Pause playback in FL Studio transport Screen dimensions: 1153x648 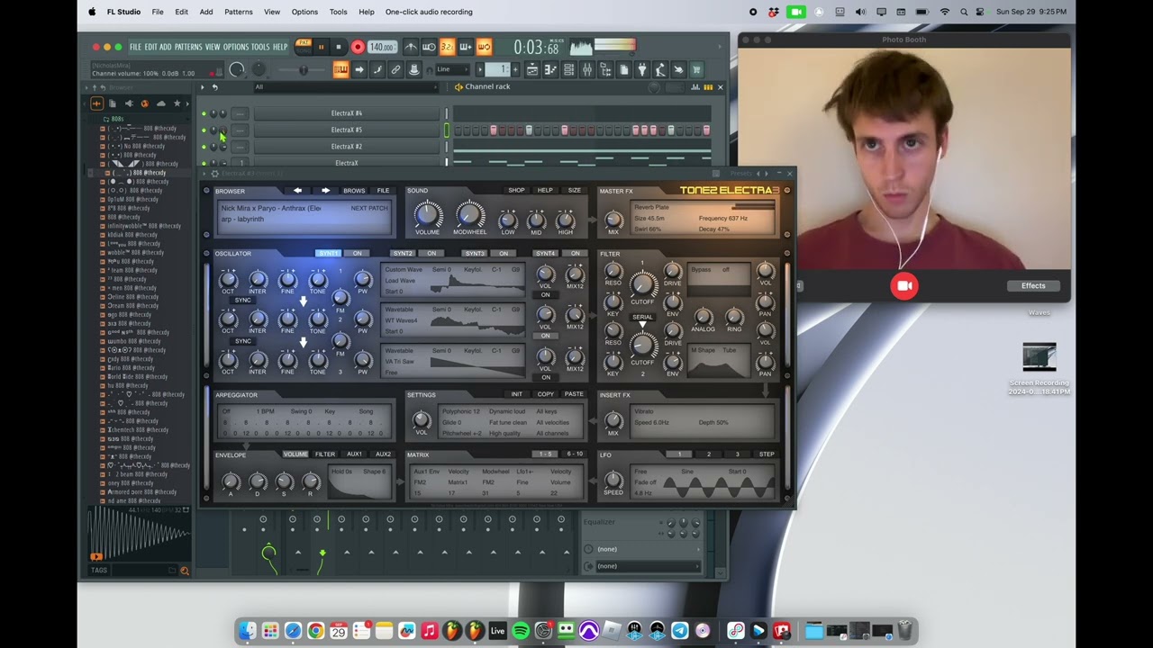[321, 47]
